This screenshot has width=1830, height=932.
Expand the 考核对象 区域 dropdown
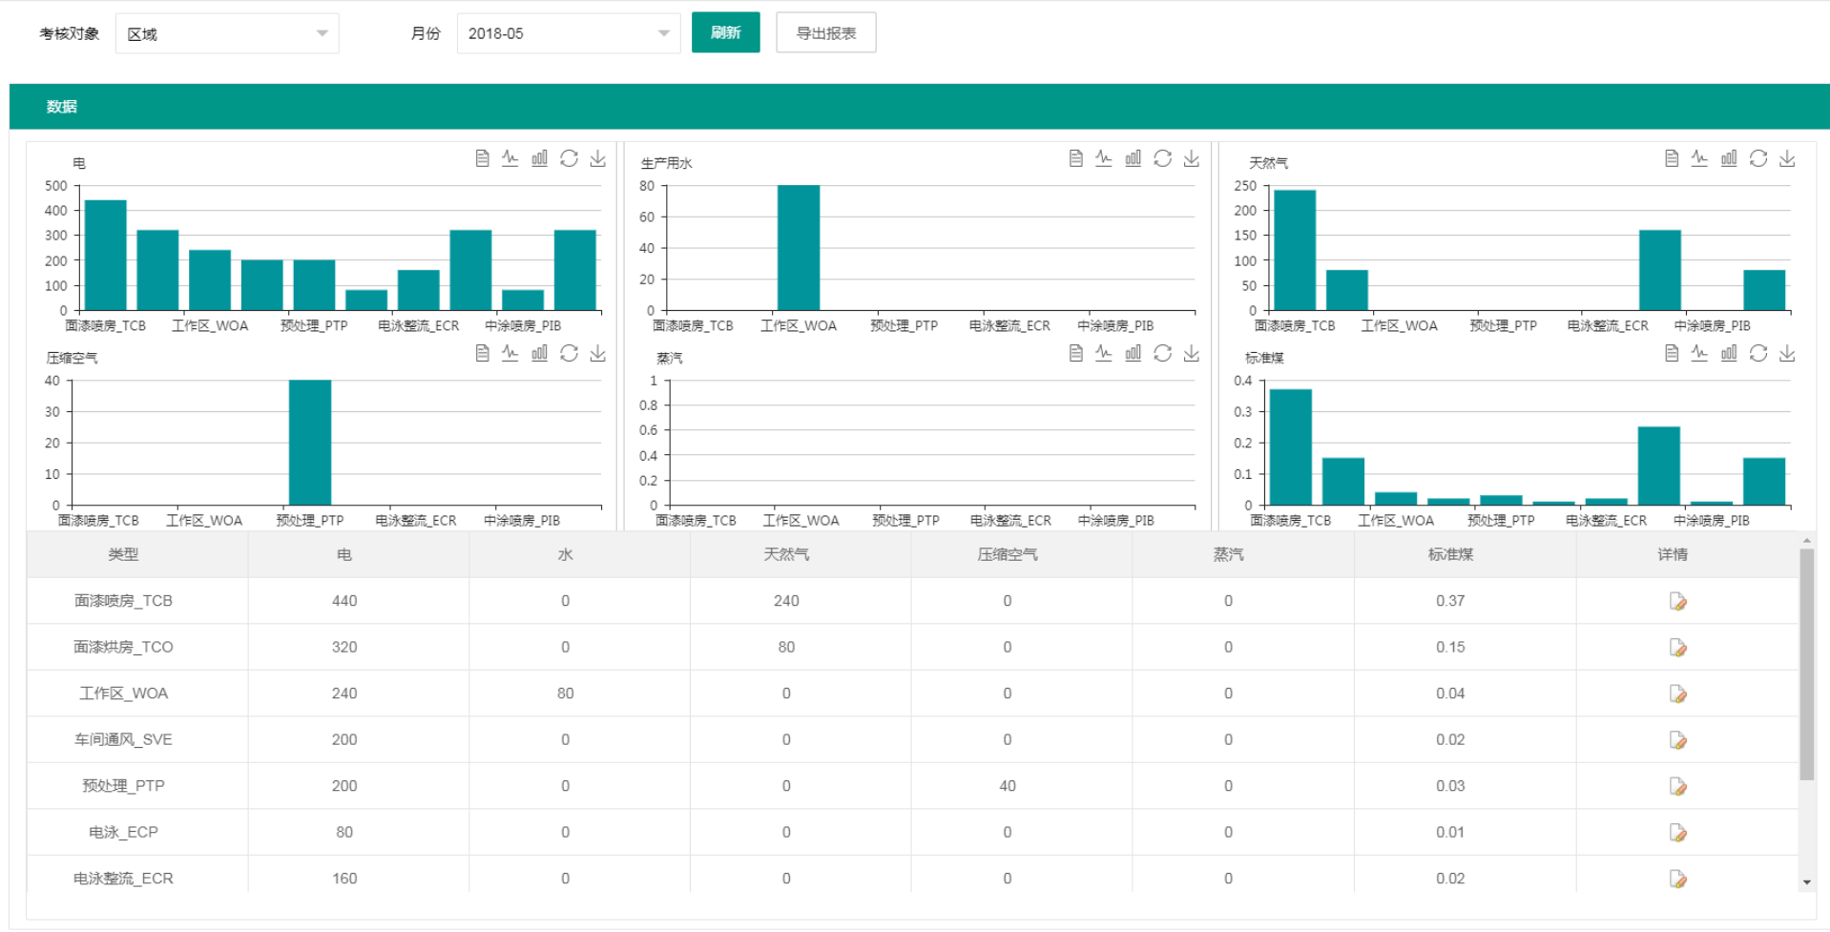click(227, 33)
